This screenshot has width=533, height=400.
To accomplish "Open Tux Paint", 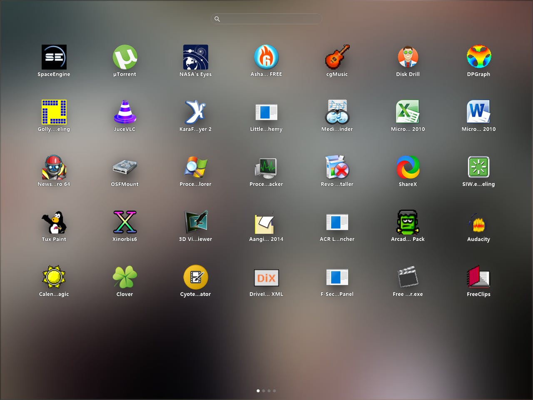I will tap(54, 222).
